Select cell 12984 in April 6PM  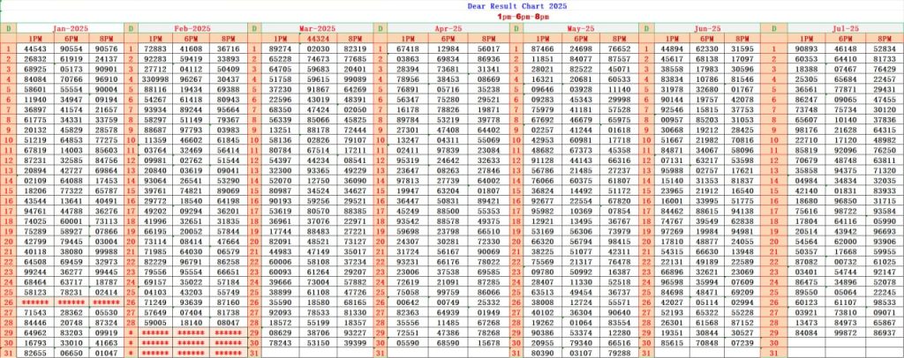coord(448,48)
